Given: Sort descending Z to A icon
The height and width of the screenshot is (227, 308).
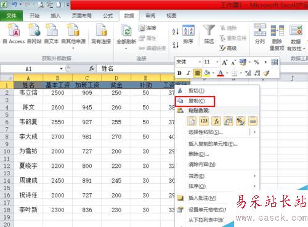Looking at the screenshot, I should click(176, 44).
